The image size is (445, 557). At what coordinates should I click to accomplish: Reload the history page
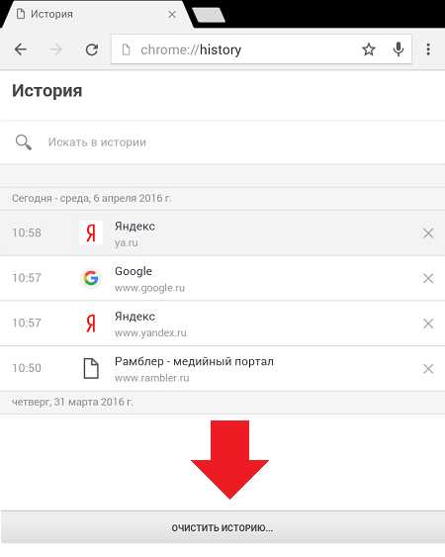point(92,49)
